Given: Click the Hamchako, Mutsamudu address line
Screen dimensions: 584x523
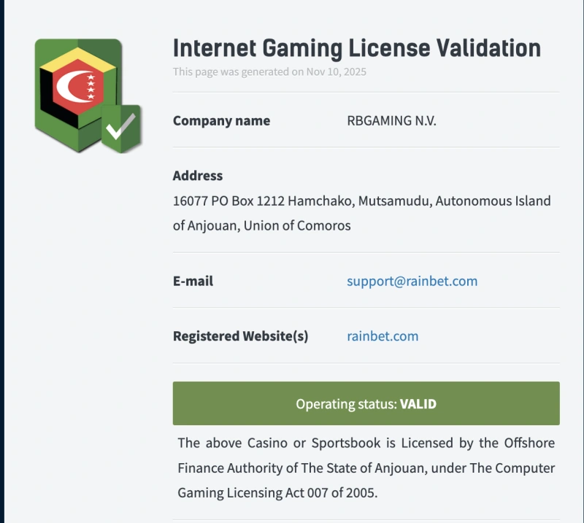Looking at the screenshot, I should click(361, 201).
